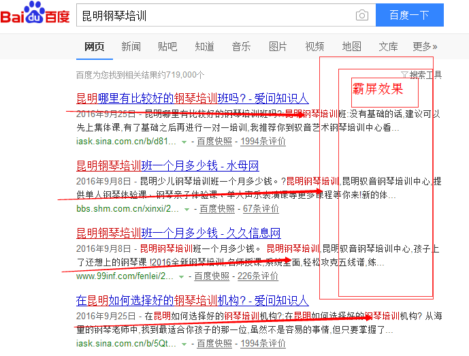This screenshot has width=469, height=356.
Task: Open result 昆明钢琴培训班一个月多少钱 - 水母网
Action: tap(167, 165)
